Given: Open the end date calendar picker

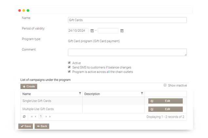Looking at the screenshot, I should tap(122, 31).
